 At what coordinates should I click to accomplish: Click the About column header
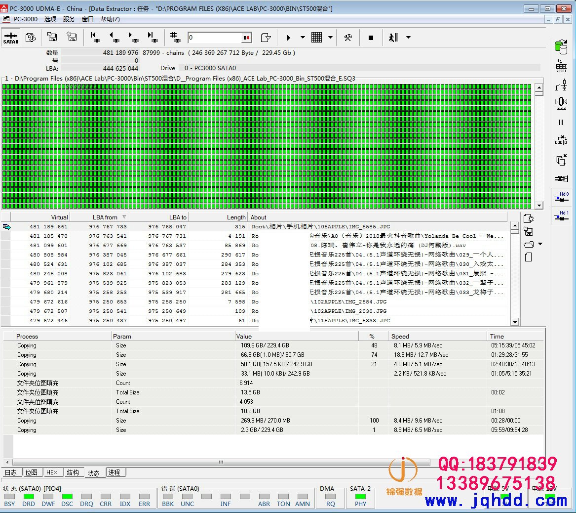(378, 217)
